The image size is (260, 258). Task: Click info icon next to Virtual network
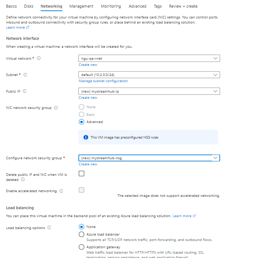[x=39, y=58]
